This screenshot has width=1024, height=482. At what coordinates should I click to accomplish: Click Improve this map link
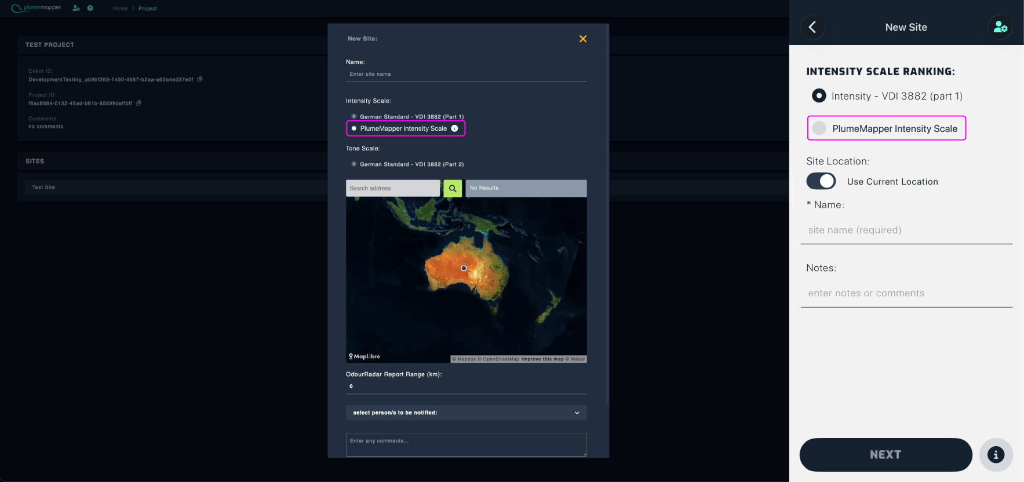(x=542, y=359)
